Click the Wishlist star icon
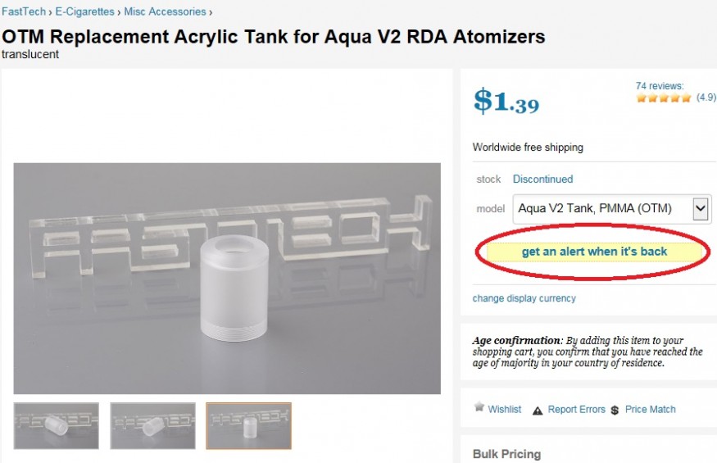This screenshot has height=463, width=717. pyautogui.click(x=479, y=407)
